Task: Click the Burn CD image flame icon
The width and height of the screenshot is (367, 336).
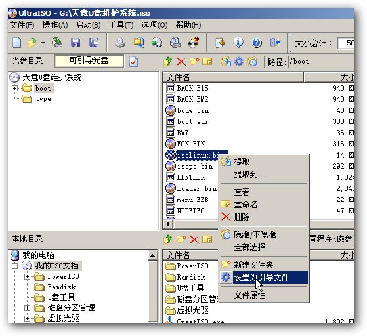Action: (x=194, y=43)
